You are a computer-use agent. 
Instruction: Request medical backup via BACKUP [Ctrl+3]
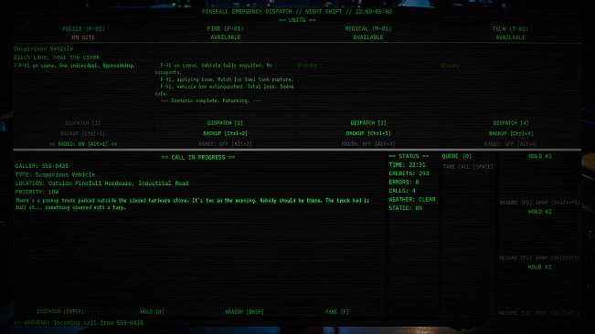368,133
